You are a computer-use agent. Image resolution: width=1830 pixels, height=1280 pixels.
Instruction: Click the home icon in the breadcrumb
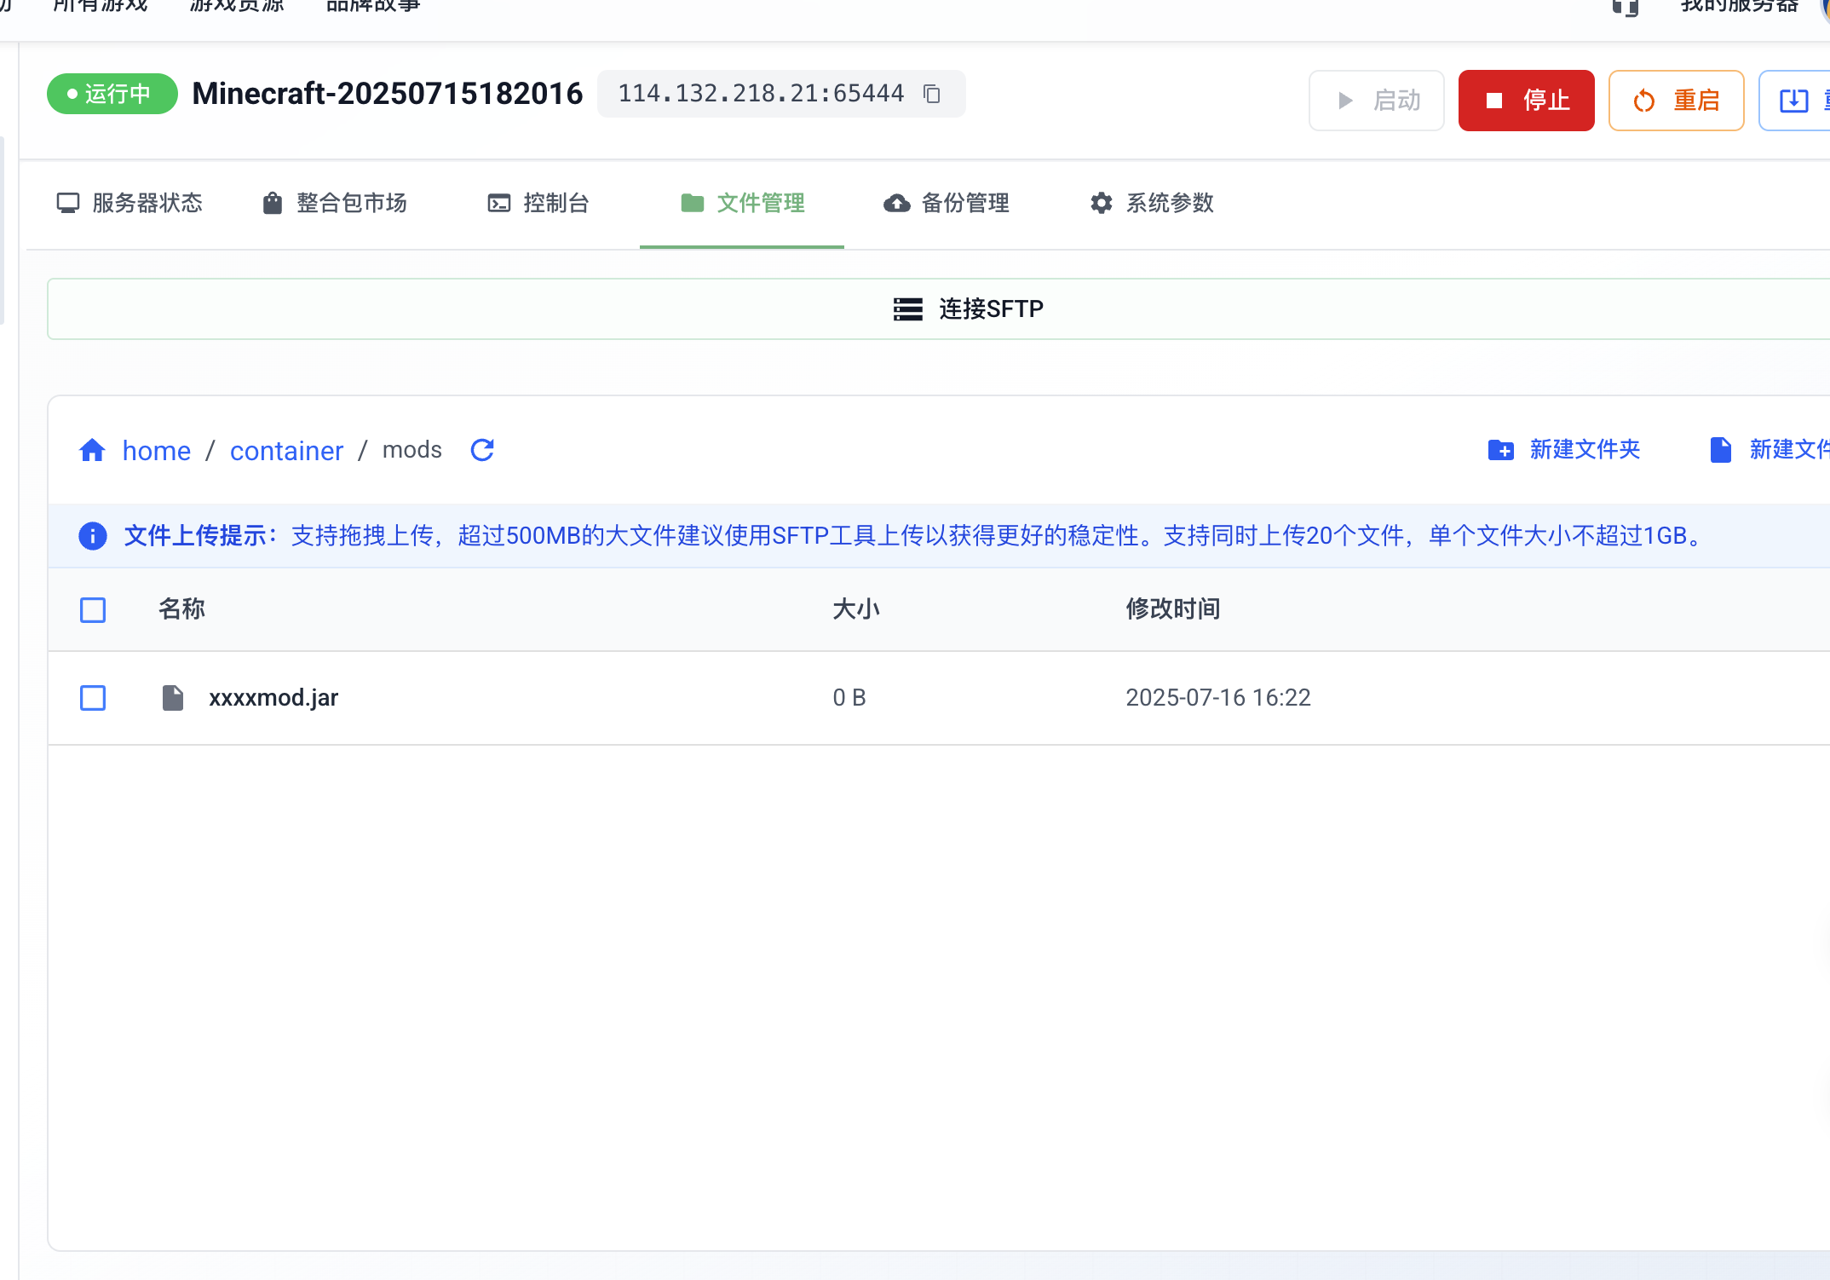click(92, 450)
